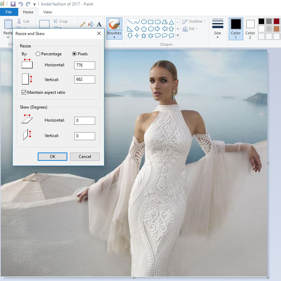
Task: Select the Text tool
Action: coord(99,24)
